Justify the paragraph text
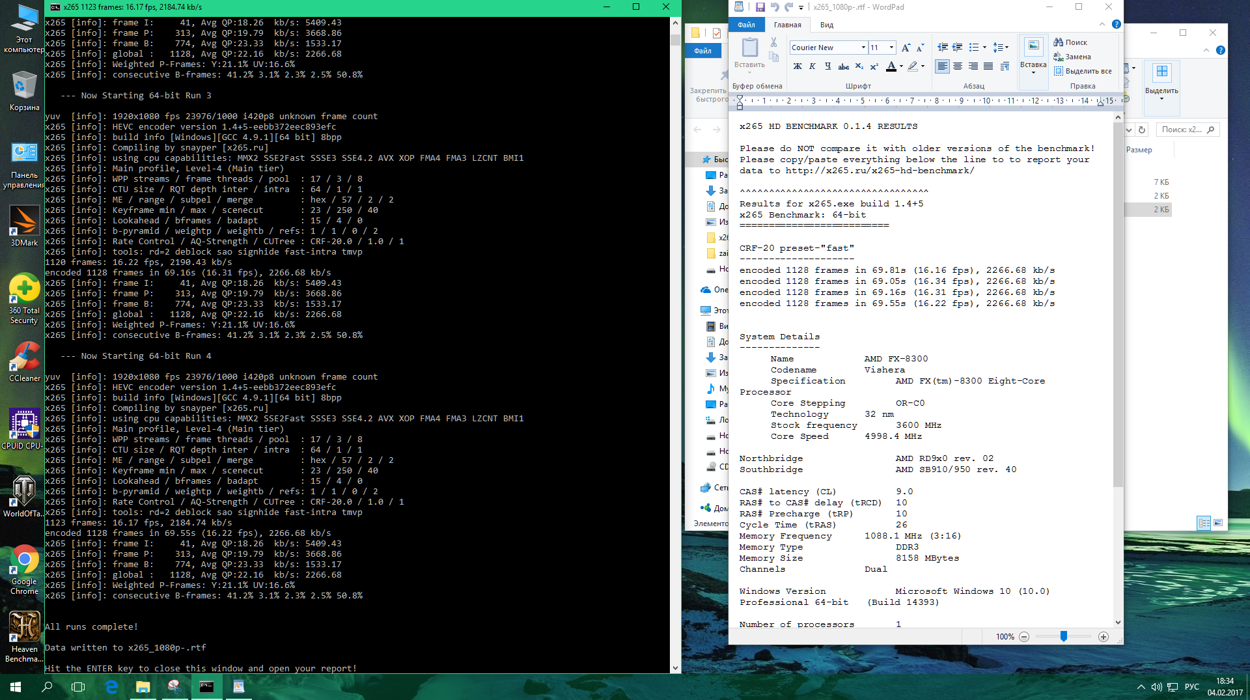Viewport: 1250px width, 700px height. [988, 66]
